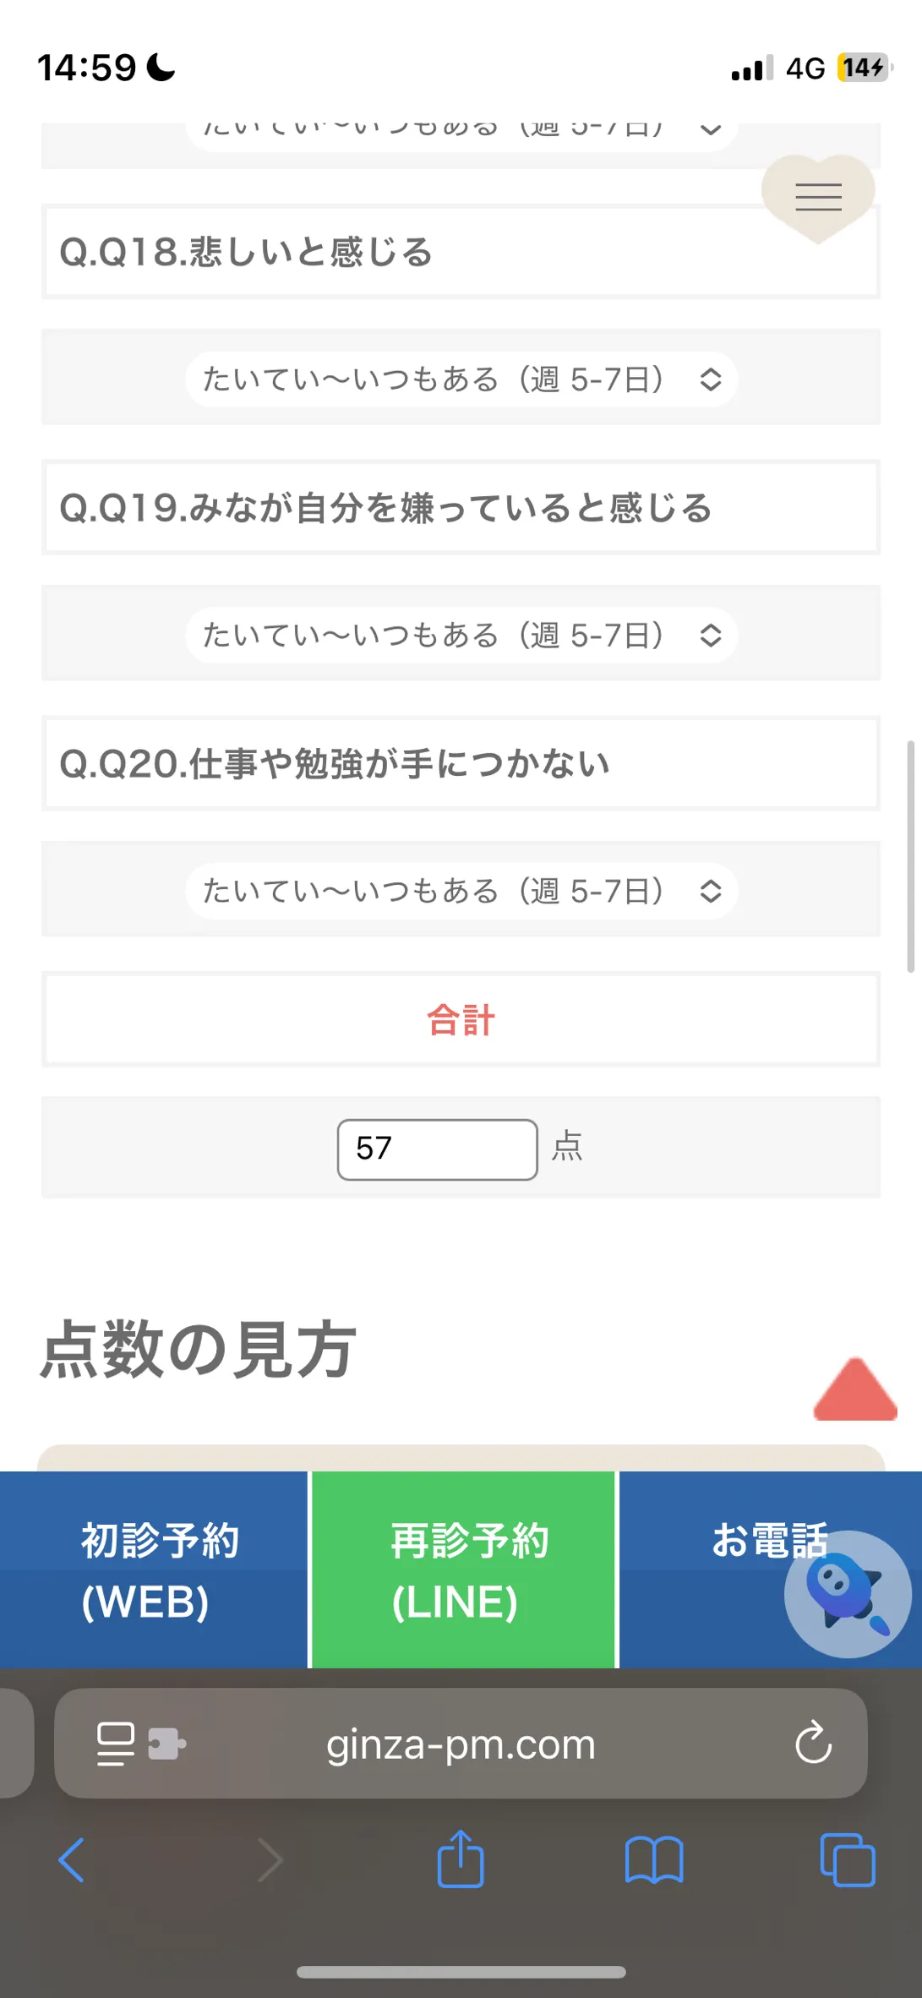
Task: Go back with Safari's back arrow
Action: [x=72, y=1859]
